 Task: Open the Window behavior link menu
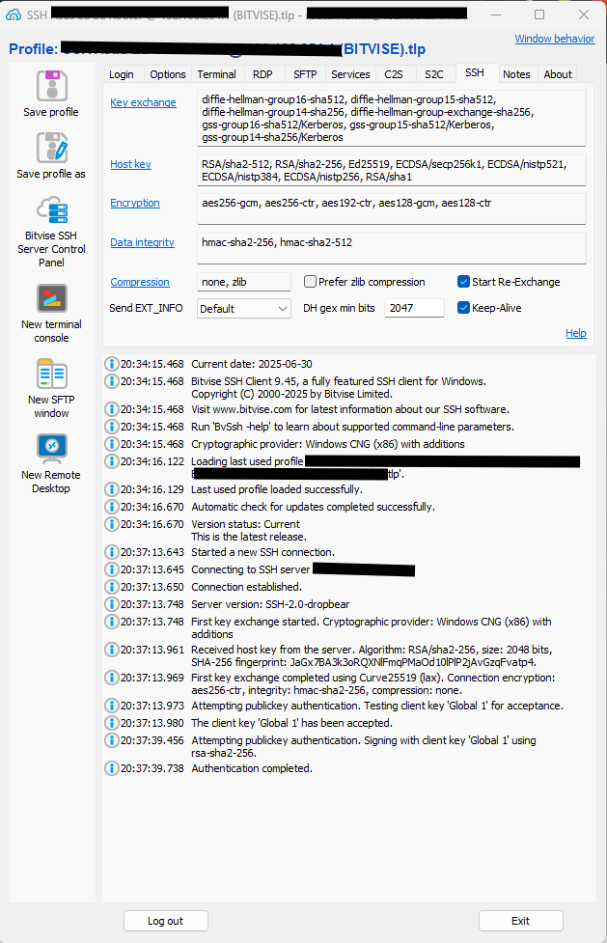[554, 40]
